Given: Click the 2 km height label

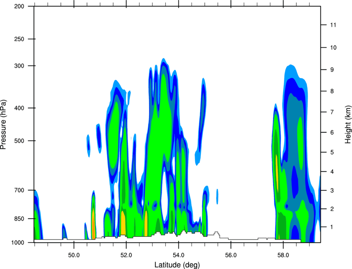Looking at the screenshot, I should (x=332, y=209).
